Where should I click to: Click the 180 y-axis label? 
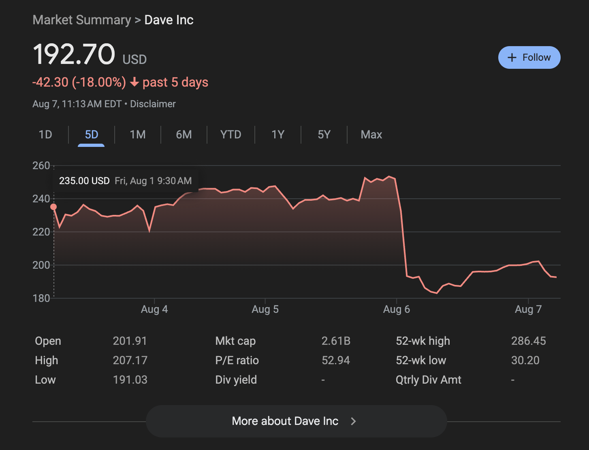point(41,298)
